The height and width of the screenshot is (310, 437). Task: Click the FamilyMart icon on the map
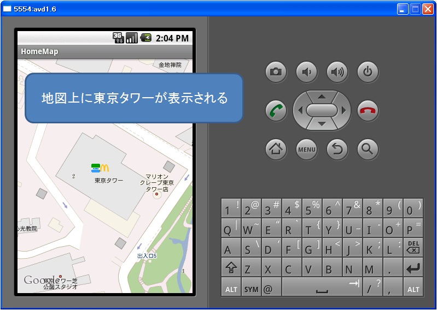(96, 168)
